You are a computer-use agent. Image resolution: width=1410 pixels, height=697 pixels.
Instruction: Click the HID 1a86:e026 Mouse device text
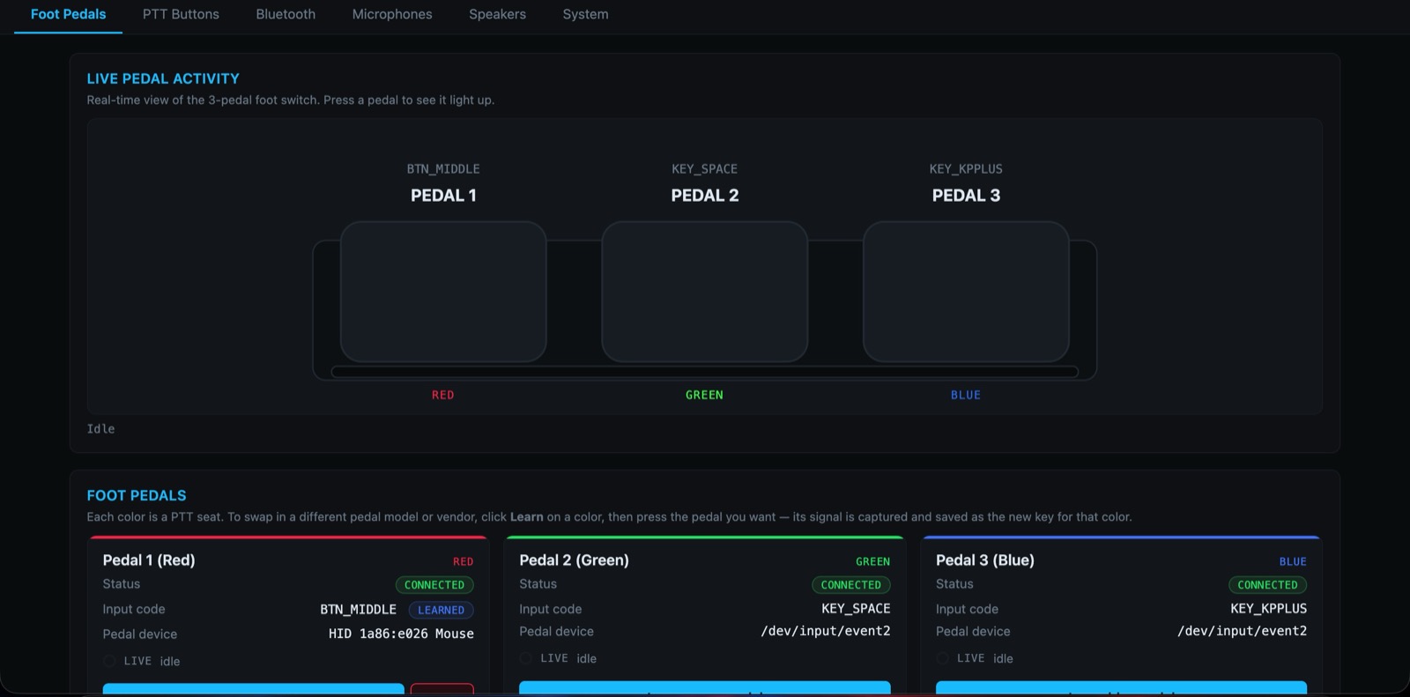pyautogui.click(x=401, y=634)
